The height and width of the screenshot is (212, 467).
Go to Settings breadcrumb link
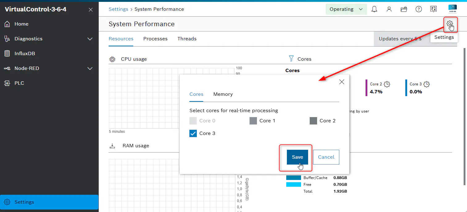click(x=118, y=9)
